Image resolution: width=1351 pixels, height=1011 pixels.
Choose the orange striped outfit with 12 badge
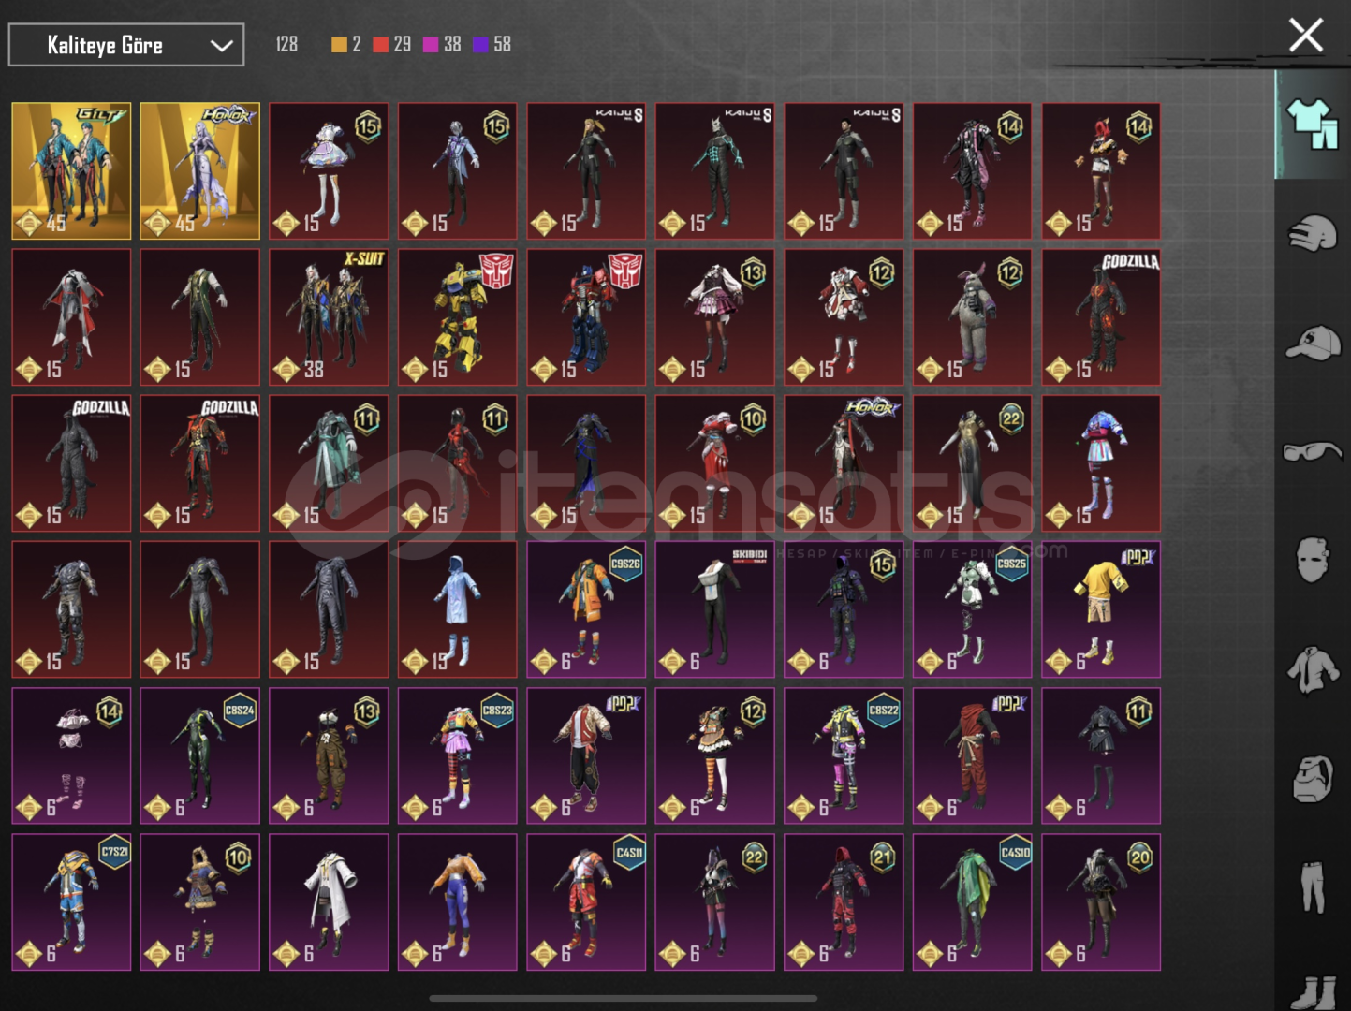pyautogui.click(x=715, y=755)
